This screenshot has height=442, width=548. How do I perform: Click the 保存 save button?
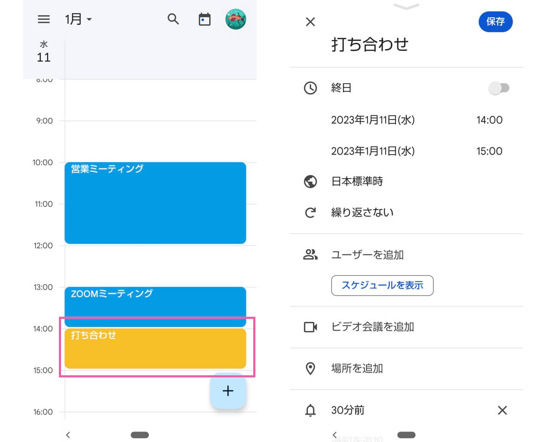pos(496,22)
